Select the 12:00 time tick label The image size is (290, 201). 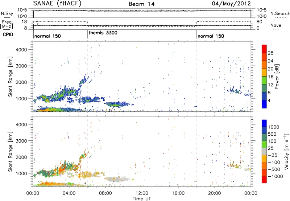click(x=142, y=193)
